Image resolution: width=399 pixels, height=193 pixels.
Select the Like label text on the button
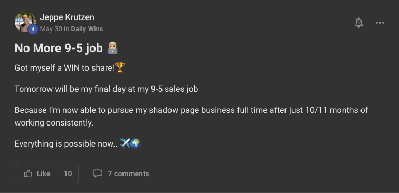coord(43,173)
